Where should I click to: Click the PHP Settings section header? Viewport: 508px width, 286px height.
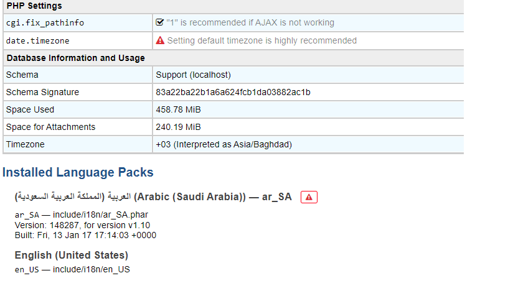[34, 6]
